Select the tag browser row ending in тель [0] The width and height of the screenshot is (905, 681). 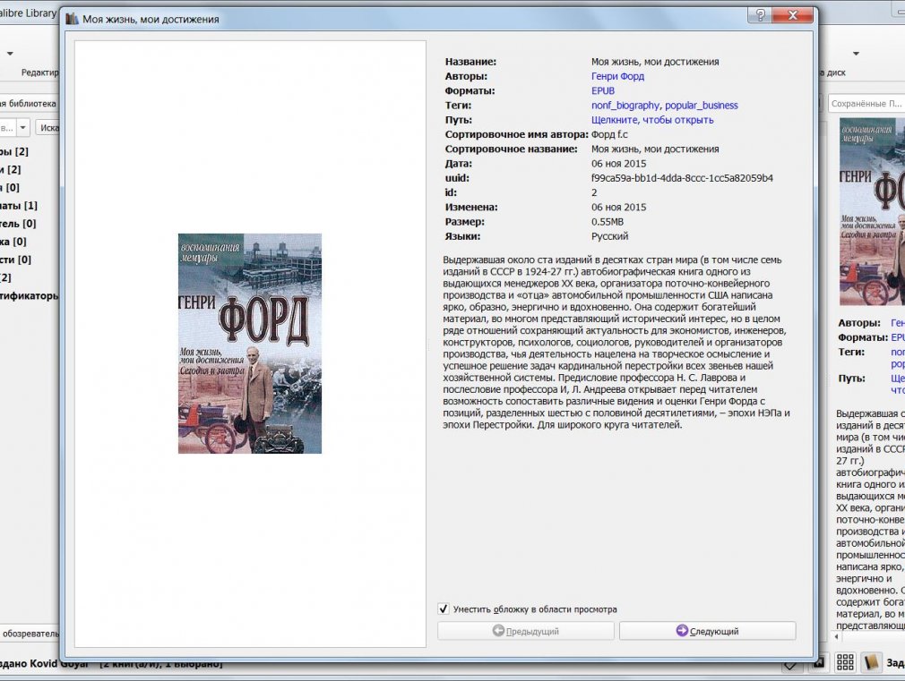pyautogui.click(x=18, y=224)
